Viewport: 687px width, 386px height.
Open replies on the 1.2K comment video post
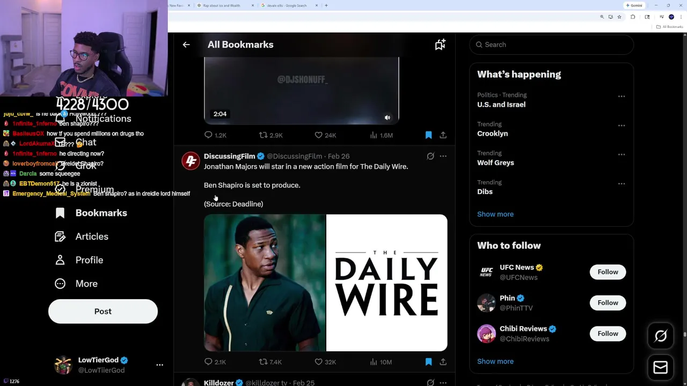(x=215, y=135)
